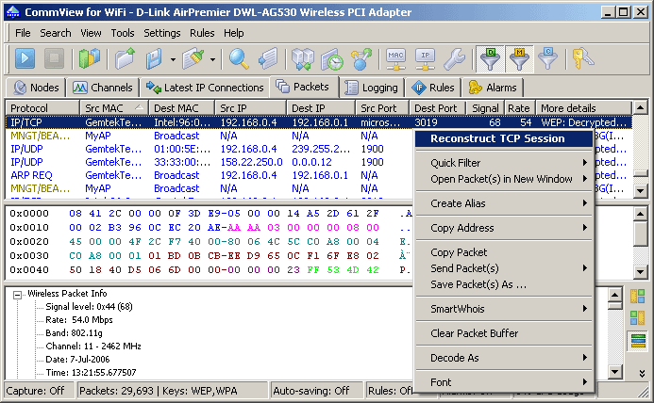Sort packets by the Src MAC column header
The image size is (654, 403).
(114, 108)
